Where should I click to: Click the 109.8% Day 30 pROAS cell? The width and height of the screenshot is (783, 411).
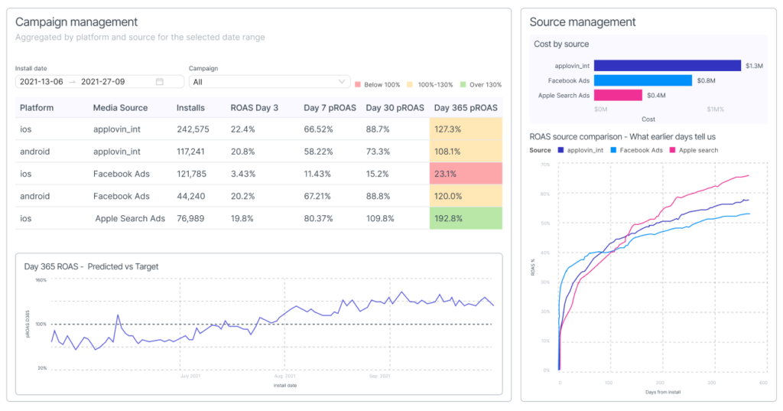tap(380, 218)
